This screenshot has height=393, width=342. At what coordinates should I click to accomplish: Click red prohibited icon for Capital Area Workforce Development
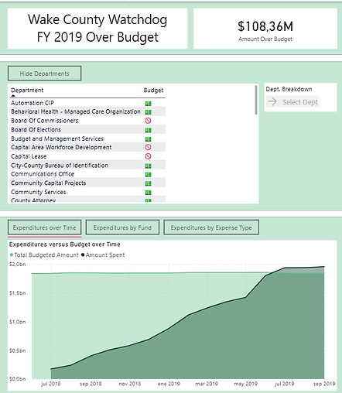[x=148, y=147]
